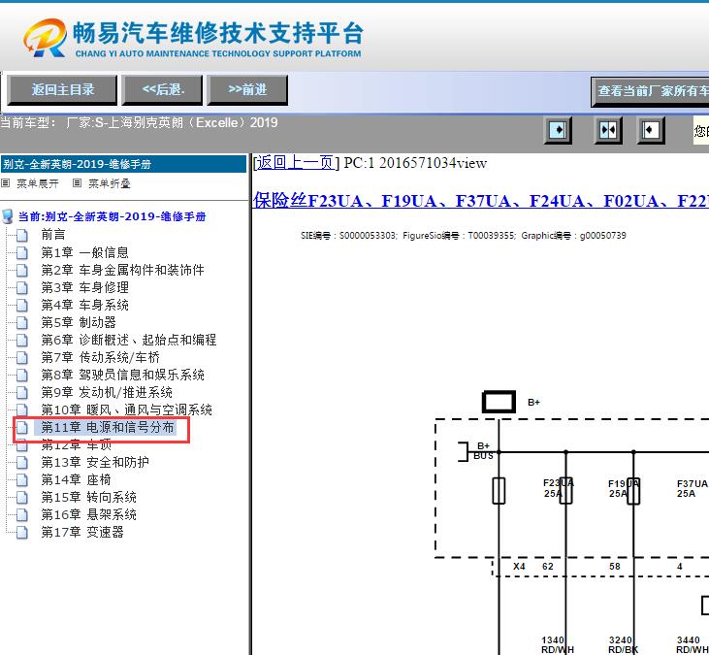Click wire label 3240 RD/BK
Viewport: 709px width, 655px height.
[623, 644]
